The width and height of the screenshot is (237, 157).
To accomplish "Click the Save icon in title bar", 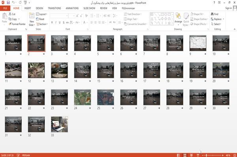I will (8, 3).
